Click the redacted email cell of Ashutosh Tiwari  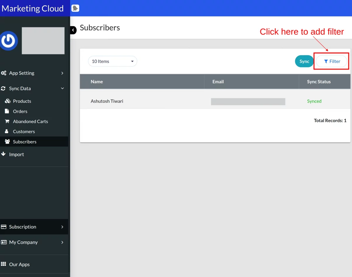tap(248, 102)
